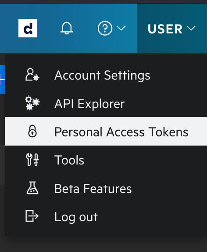Click the flask Beta Features icon
The height and width of the screenshot is (252, 207).
tap(32, 188)
